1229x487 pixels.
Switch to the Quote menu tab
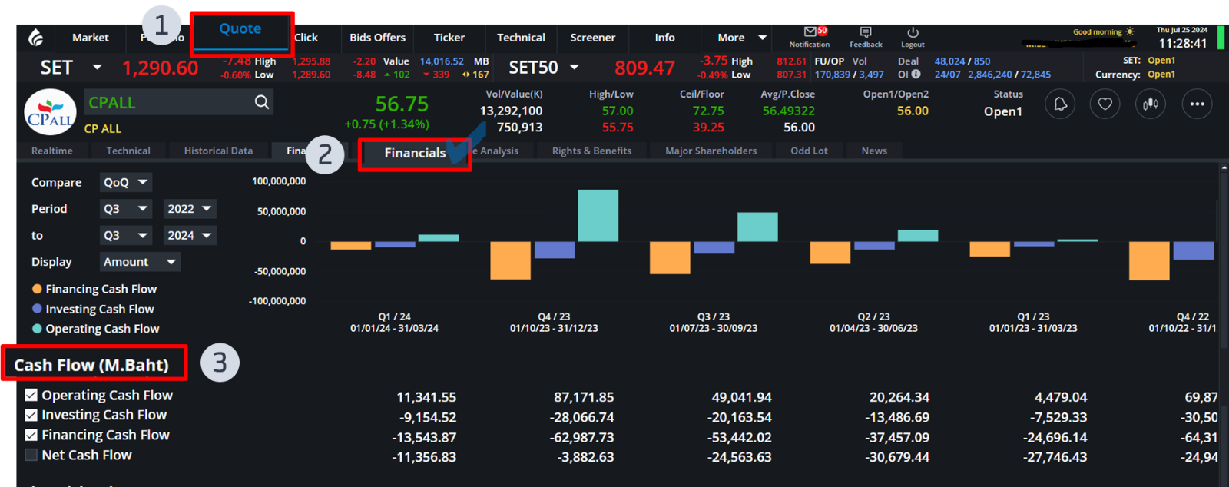click(240, 29)
